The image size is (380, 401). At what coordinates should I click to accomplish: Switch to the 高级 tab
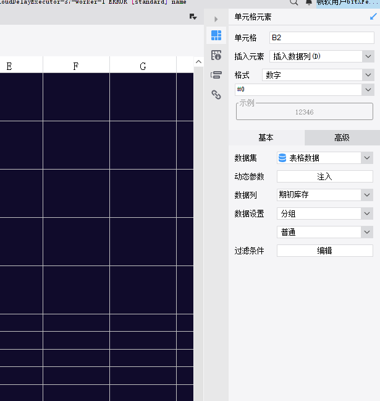342,137
